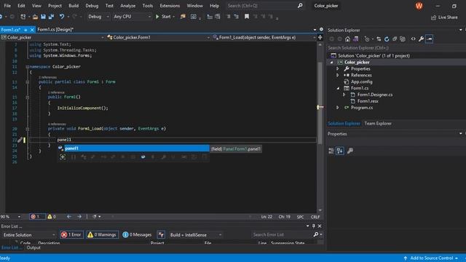Click the bookmark icon in the toolbar
The width and height of the screenshot is (466, 262).
pos(247,17)
